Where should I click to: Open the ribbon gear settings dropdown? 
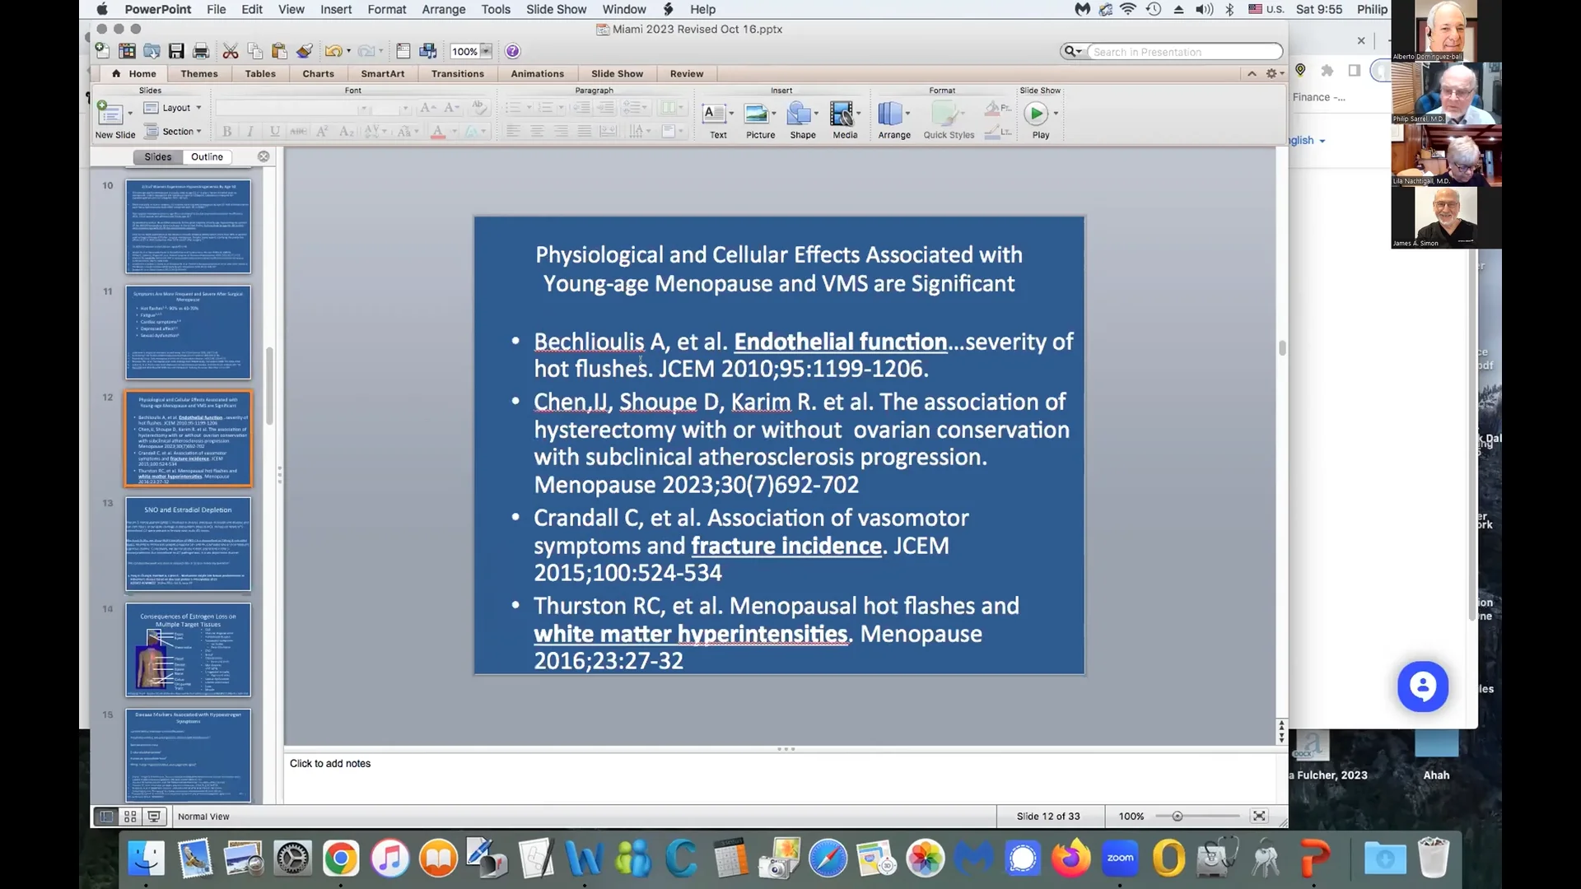1275,73
